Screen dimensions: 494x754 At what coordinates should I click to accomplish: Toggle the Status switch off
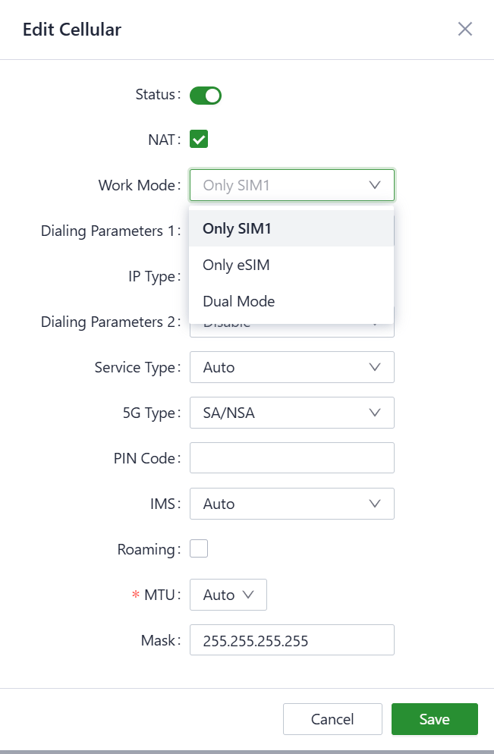click(x=205, y=96)
